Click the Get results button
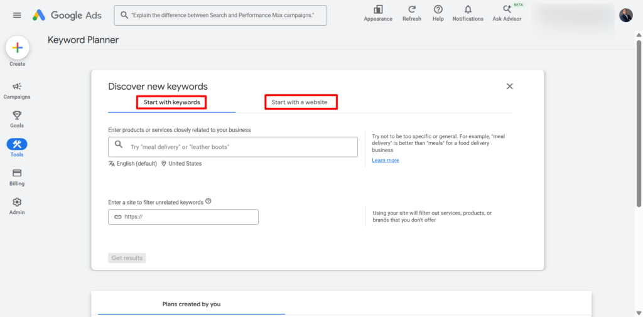The image size is (643, 317). click(127, 258)
